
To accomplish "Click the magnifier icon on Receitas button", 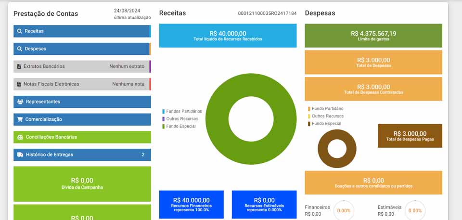I will point(20,31).
